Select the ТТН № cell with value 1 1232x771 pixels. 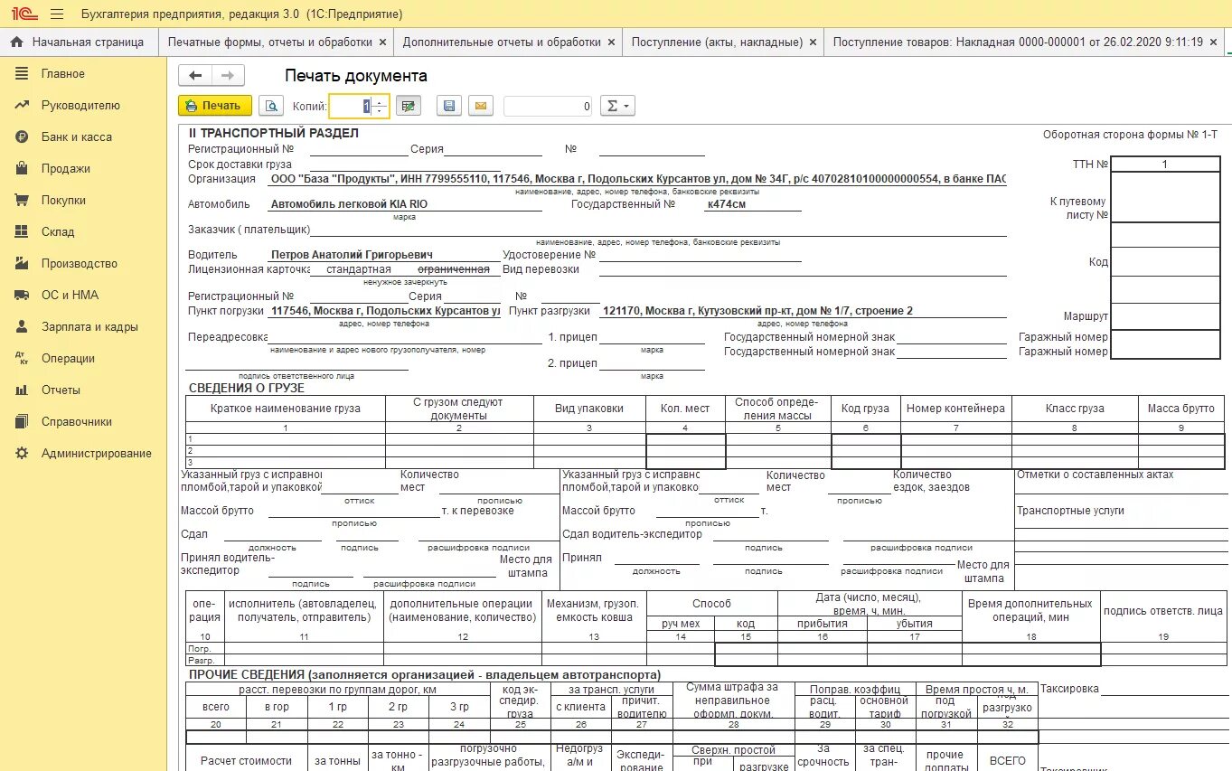[x=1164, y=165]
